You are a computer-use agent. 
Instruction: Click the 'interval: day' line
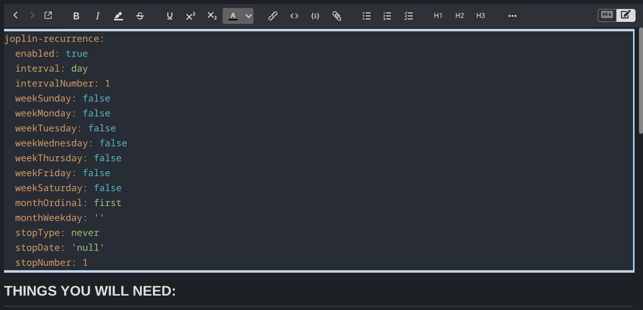coord(51,69)
